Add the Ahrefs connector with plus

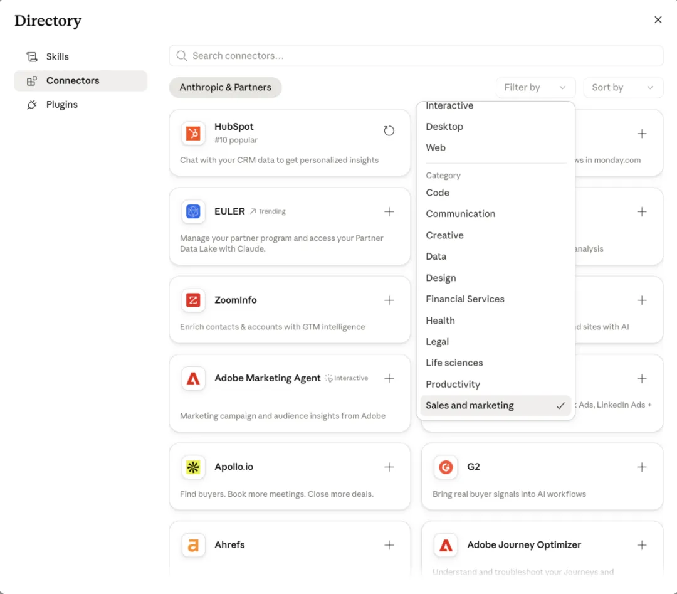click(389, 545)
